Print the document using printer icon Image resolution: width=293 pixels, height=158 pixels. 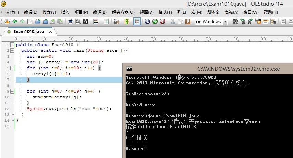coord(70,21)
